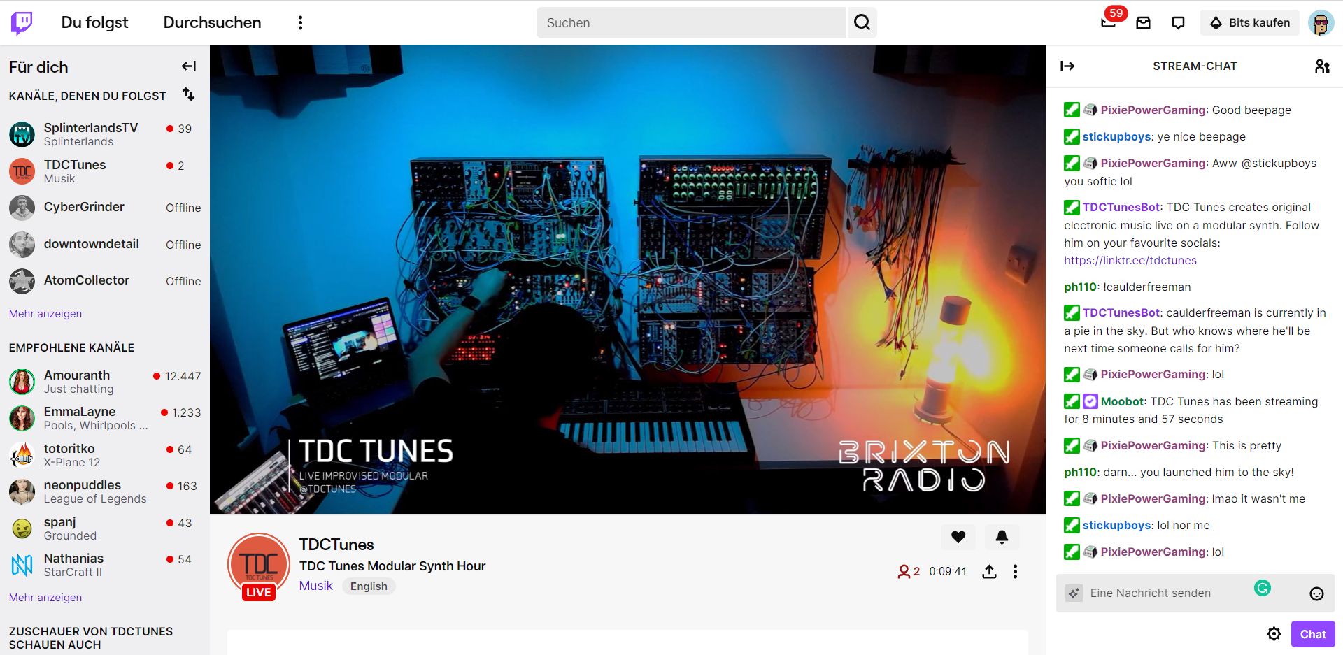Click TDCTunesBot username on the linktr.ee message
Screen dimensions: 1343x655
click(1121, 208)
